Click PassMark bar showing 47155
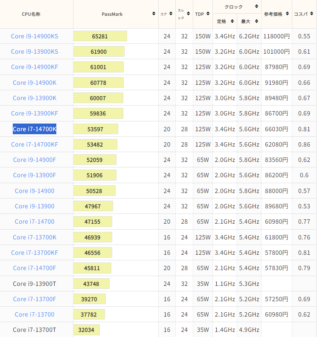 click(x=93, y=222)
